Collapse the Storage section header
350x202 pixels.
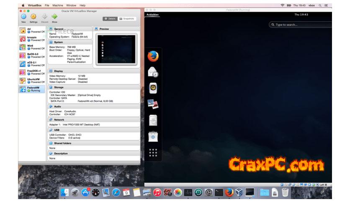[x=59, y=87]
